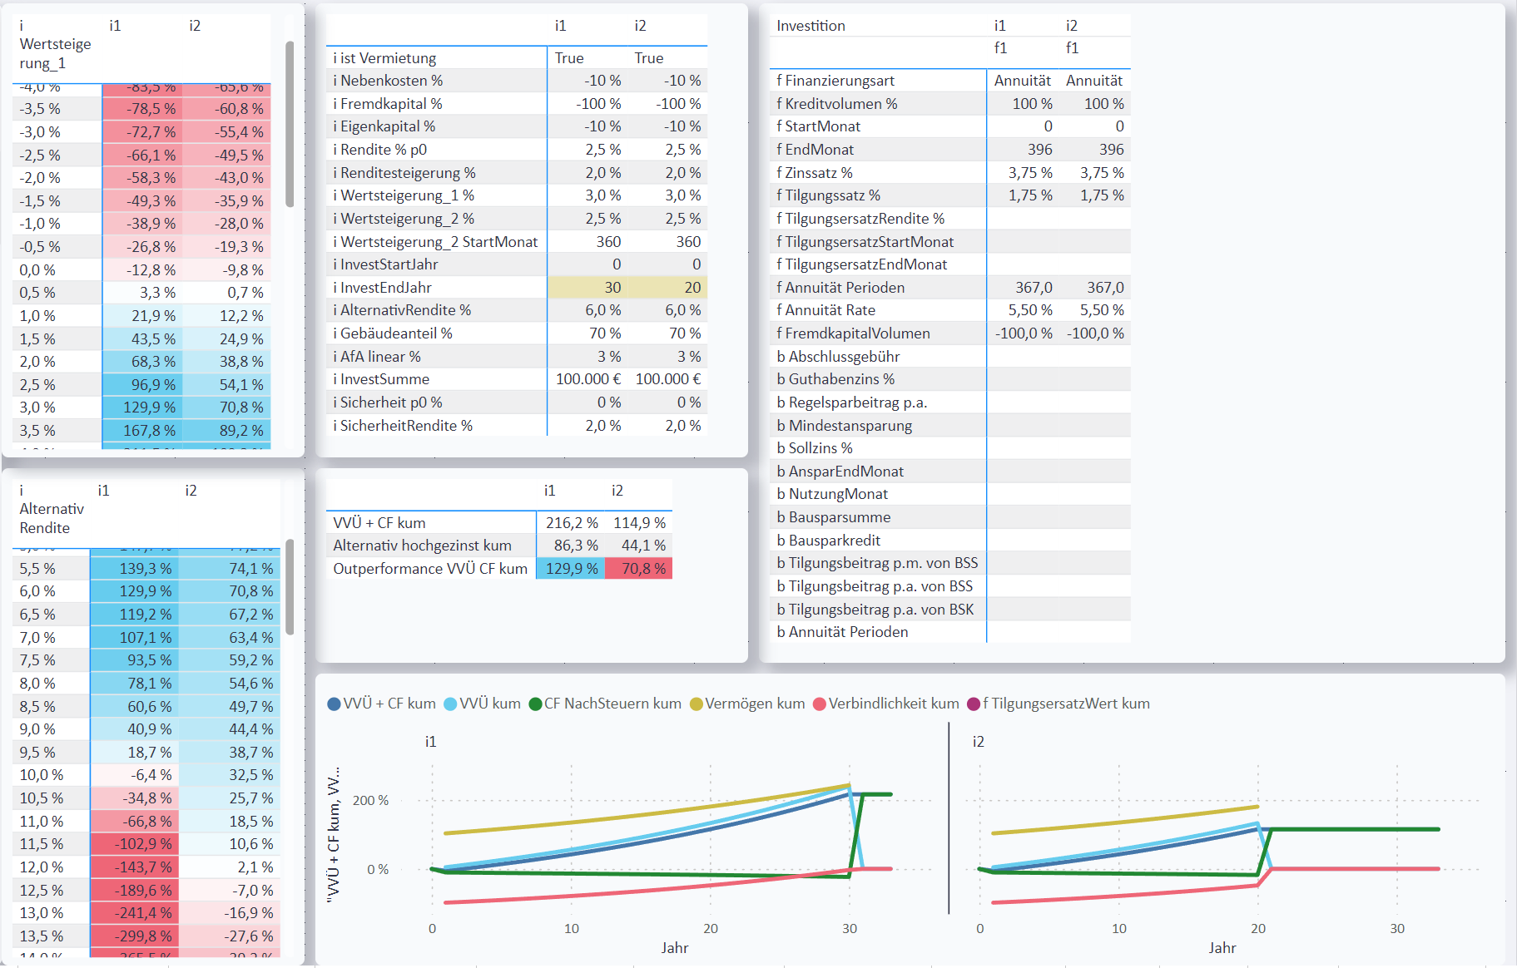Click the b Guthabenzins % row label
The height and width of the screenshot is (968, 1517).
pos(835,379)
